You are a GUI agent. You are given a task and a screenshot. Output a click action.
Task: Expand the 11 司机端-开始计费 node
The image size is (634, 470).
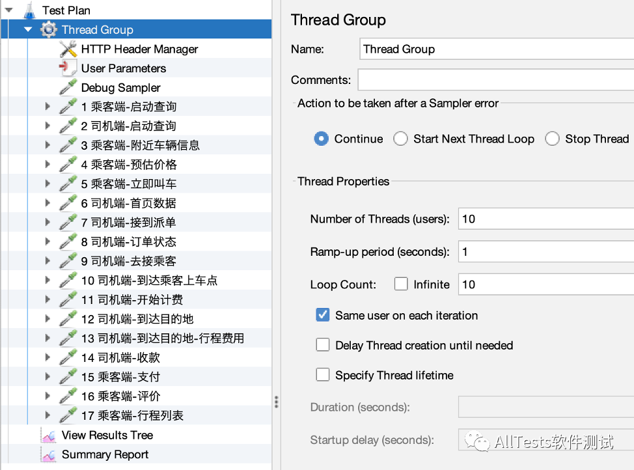click(x=48, y=299)
